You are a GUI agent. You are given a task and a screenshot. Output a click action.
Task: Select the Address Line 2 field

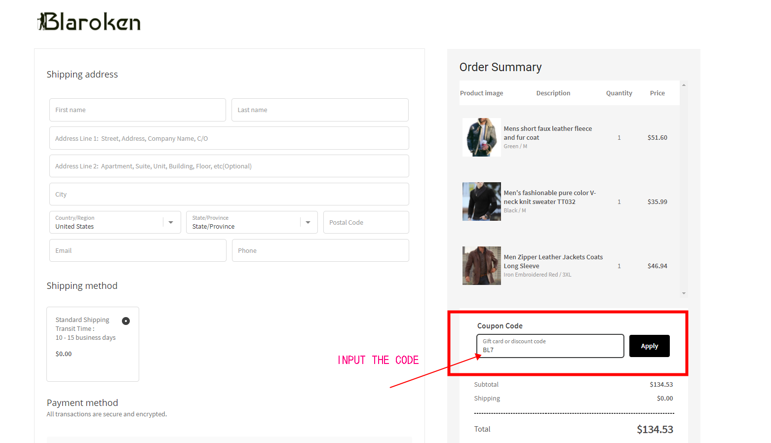tap(229, 166)
